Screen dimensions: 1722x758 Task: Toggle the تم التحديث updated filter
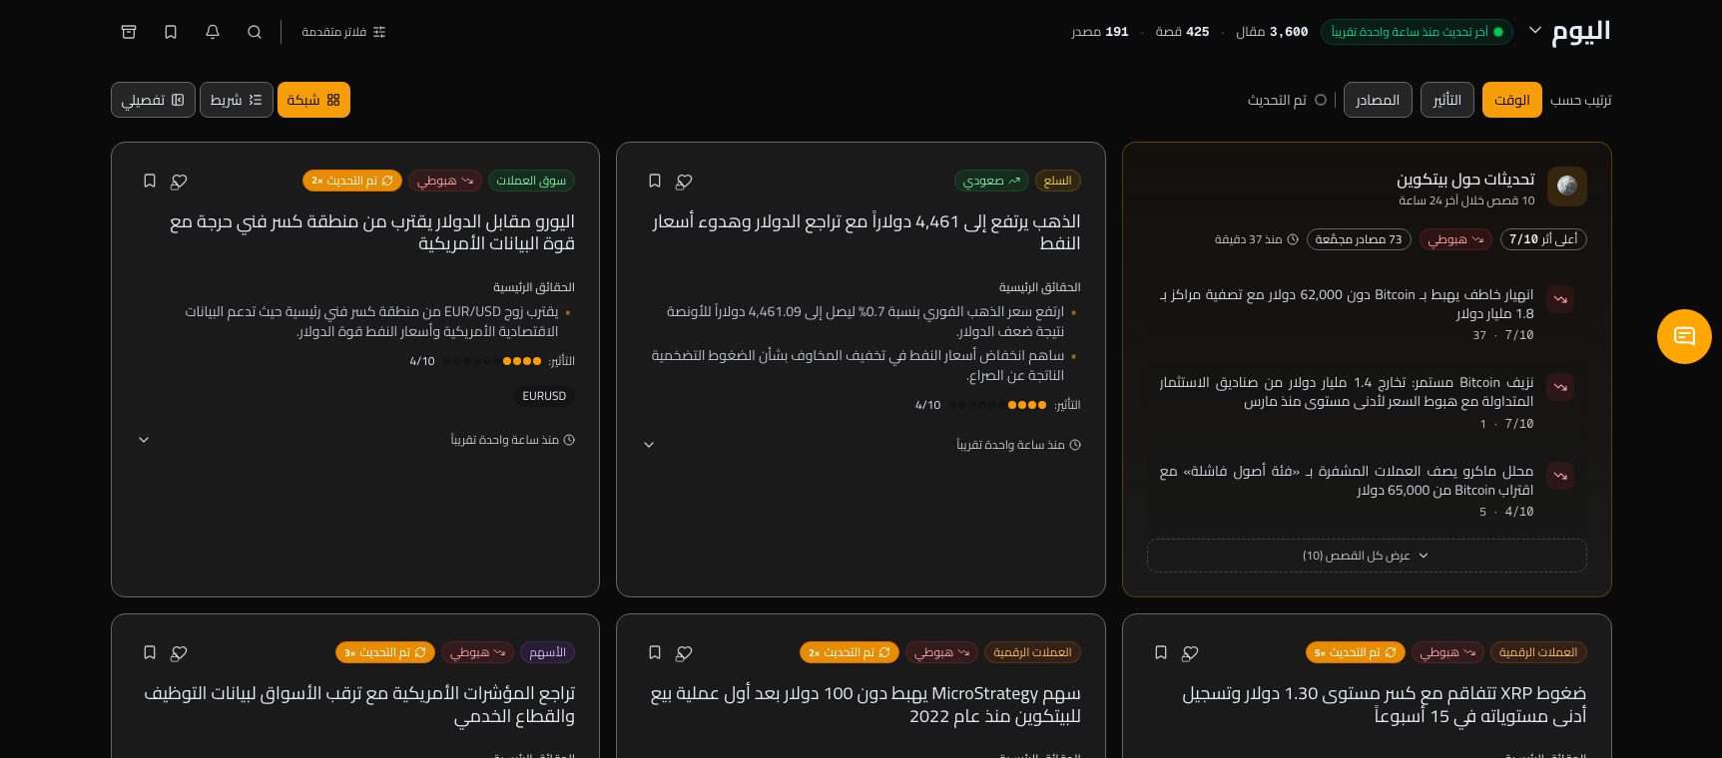(1287, 100)
